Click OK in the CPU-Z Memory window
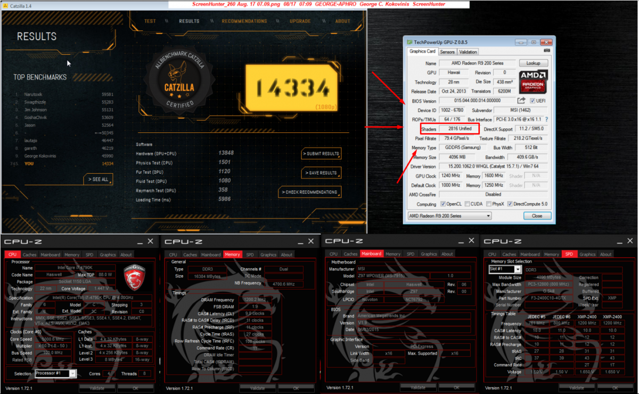 [296, 388]
